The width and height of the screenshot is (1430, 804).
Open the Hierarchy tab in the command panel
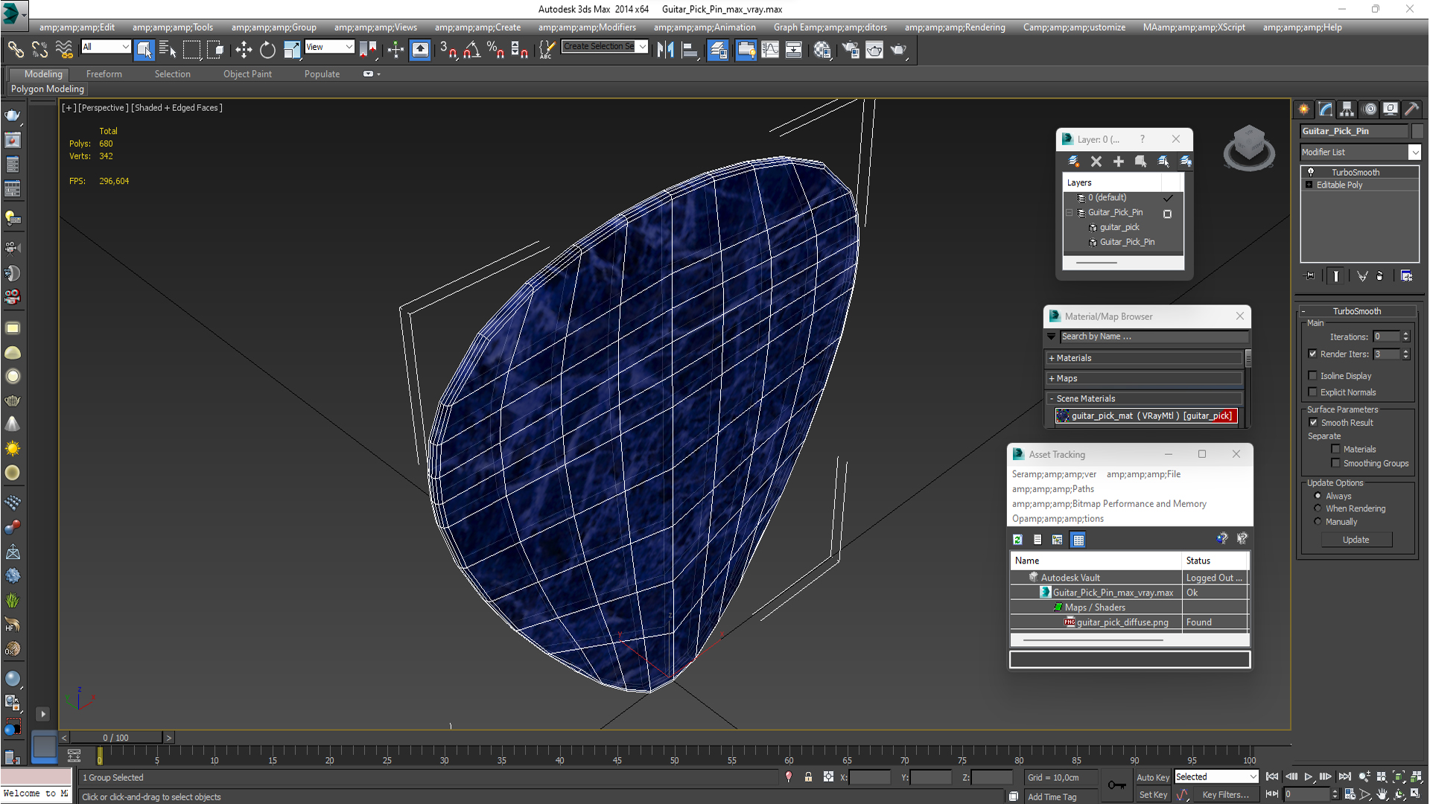(x=1347, y=109)
